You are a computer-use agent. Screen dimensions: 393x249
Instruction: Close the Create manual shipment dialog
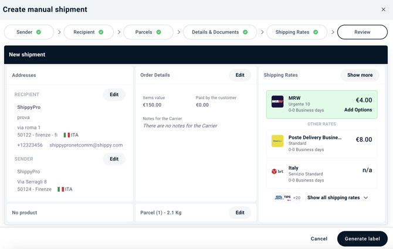384,9
